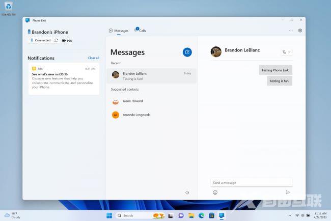Switch to the Messages tab
This screenshot has height=221, width=331.
pos(119,31)
